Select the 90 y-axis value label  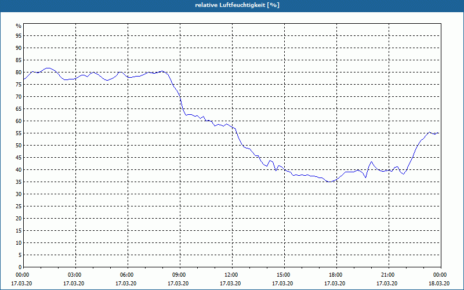[x=19, y=48]
